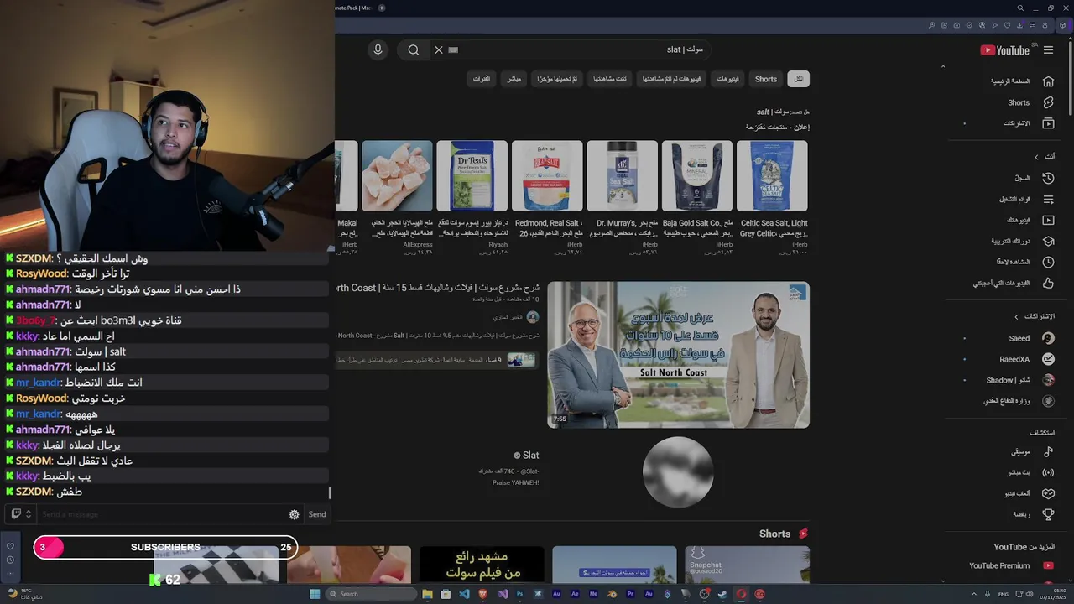Open Watch later clock icon
The height and width of the screenshot is (604, 1074).
click(x=1048, y=262)
